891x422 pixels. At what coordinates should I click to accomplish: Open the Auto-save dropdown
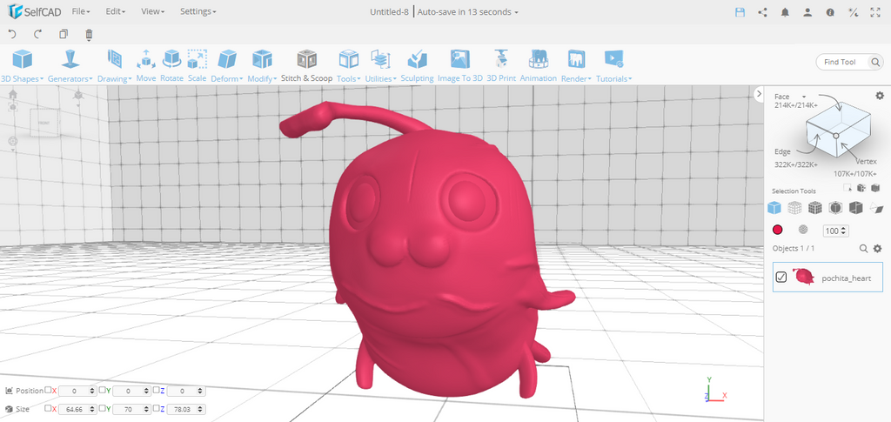[467, 12]
